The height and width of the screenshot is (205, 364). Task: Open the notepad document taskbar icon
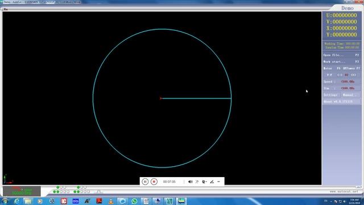click(146, 201)
